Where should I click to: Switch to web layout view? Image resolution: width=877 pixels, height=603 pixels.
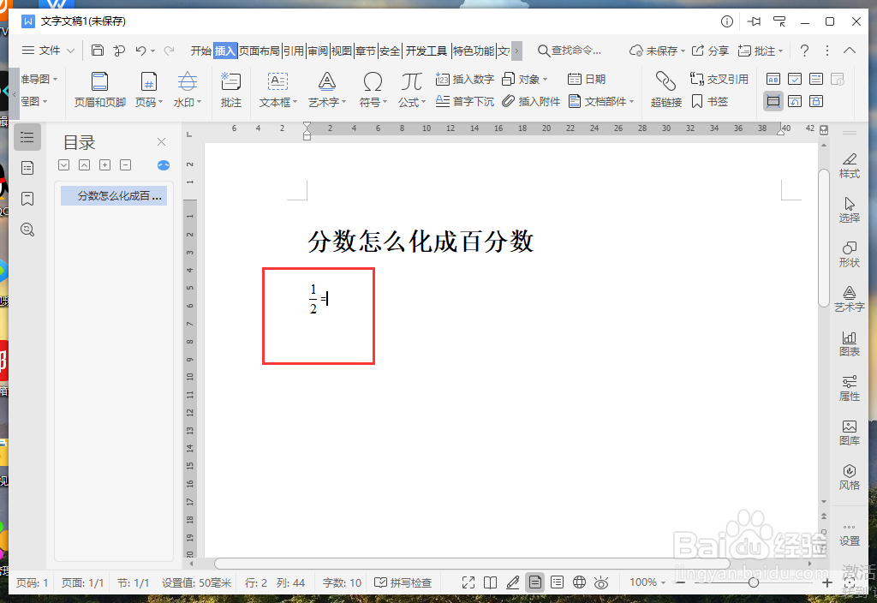coord(579,582)
